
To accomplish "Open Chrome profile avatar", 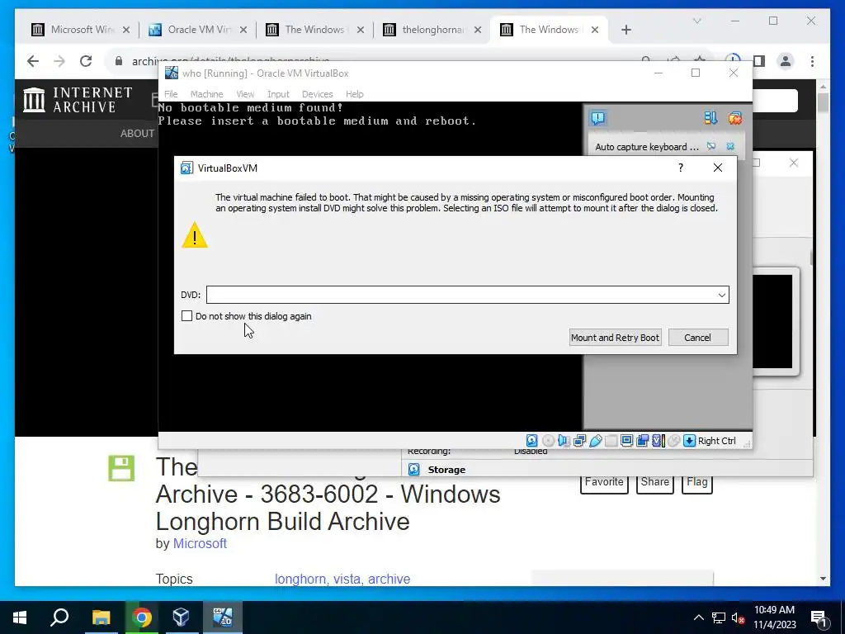I will pyautogui.click(x=786, y=61).
